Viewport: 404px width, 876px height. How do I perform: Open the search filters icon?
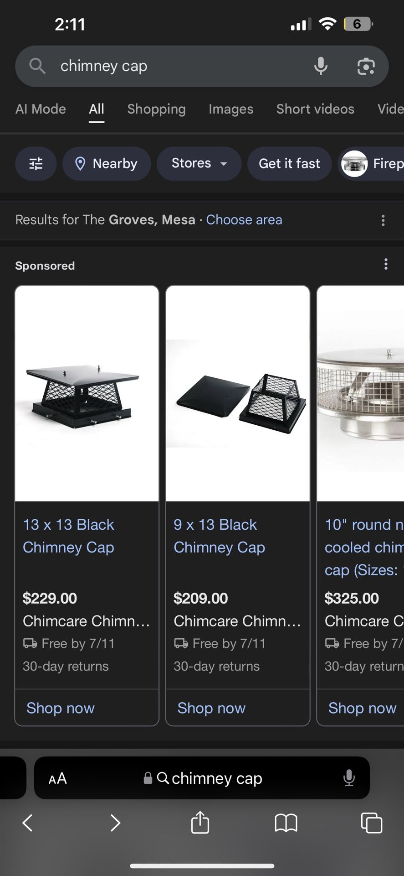click(36, 163)
